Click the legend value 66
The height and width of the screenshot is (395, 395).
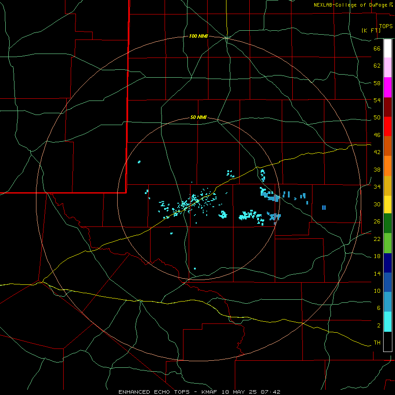point(377,48)
